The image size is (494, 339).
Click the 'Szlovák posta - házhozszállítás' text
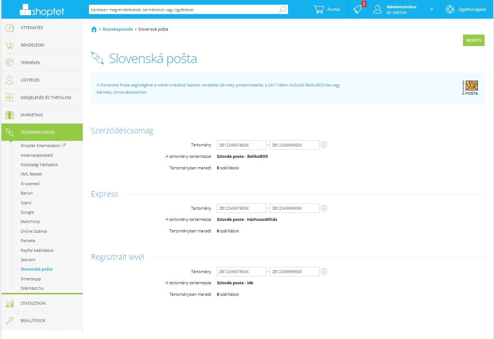(247, 219)
